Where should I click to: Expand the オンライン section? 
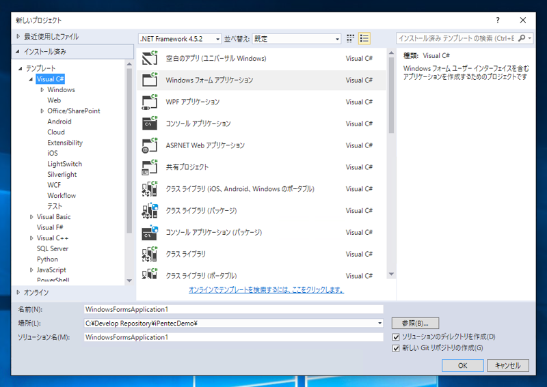[18, 292]
